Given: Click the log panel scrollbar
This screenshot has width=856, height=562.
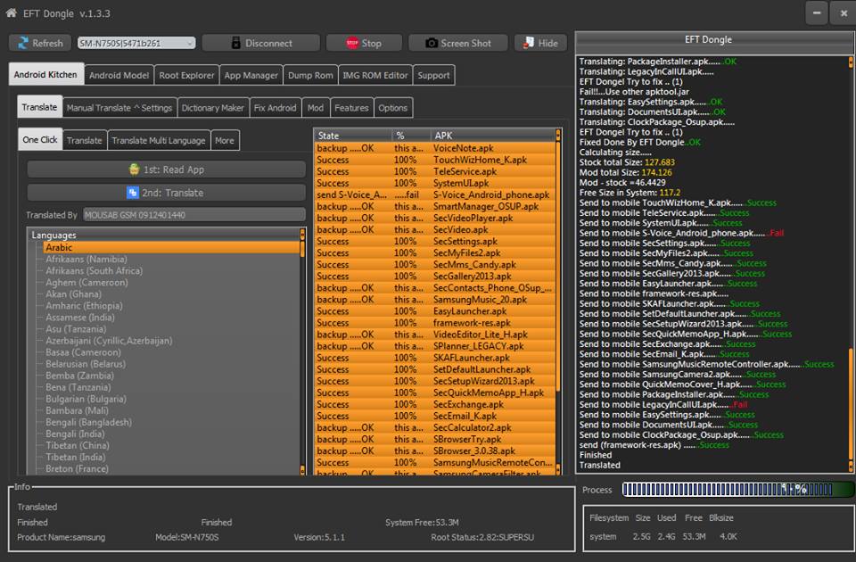Looking at the screenshot, I should 851,264.
